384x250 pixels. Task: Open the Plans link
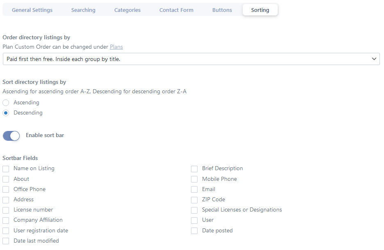click(116, 47)
